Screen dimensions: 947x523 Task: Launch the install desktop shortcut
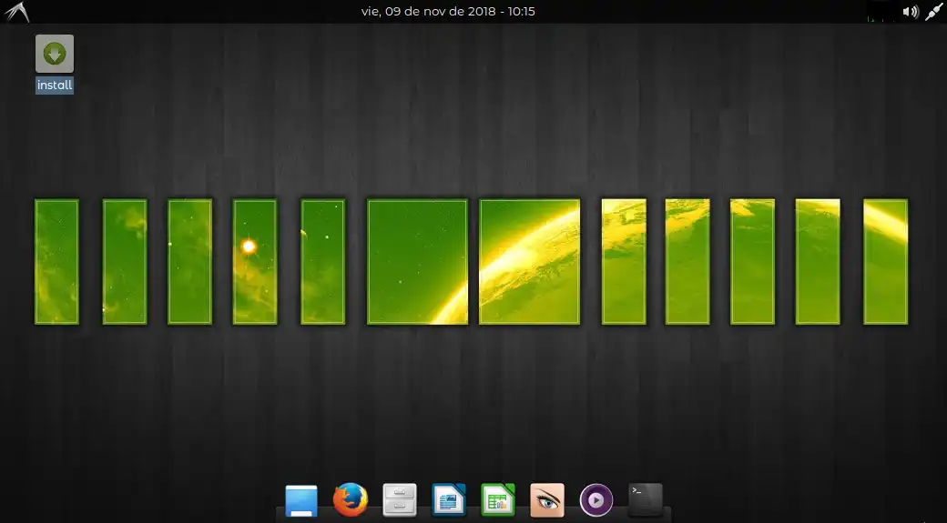point(55,64)
